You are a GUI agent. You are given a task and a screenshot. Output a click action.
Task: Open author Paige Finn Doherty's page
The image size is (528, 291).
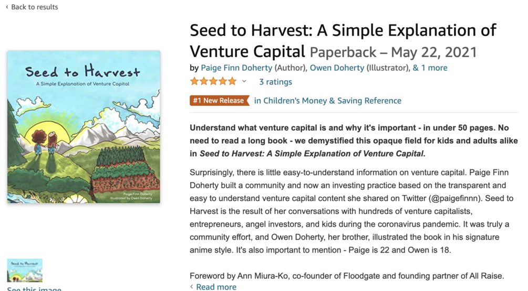tap(236, 68)
